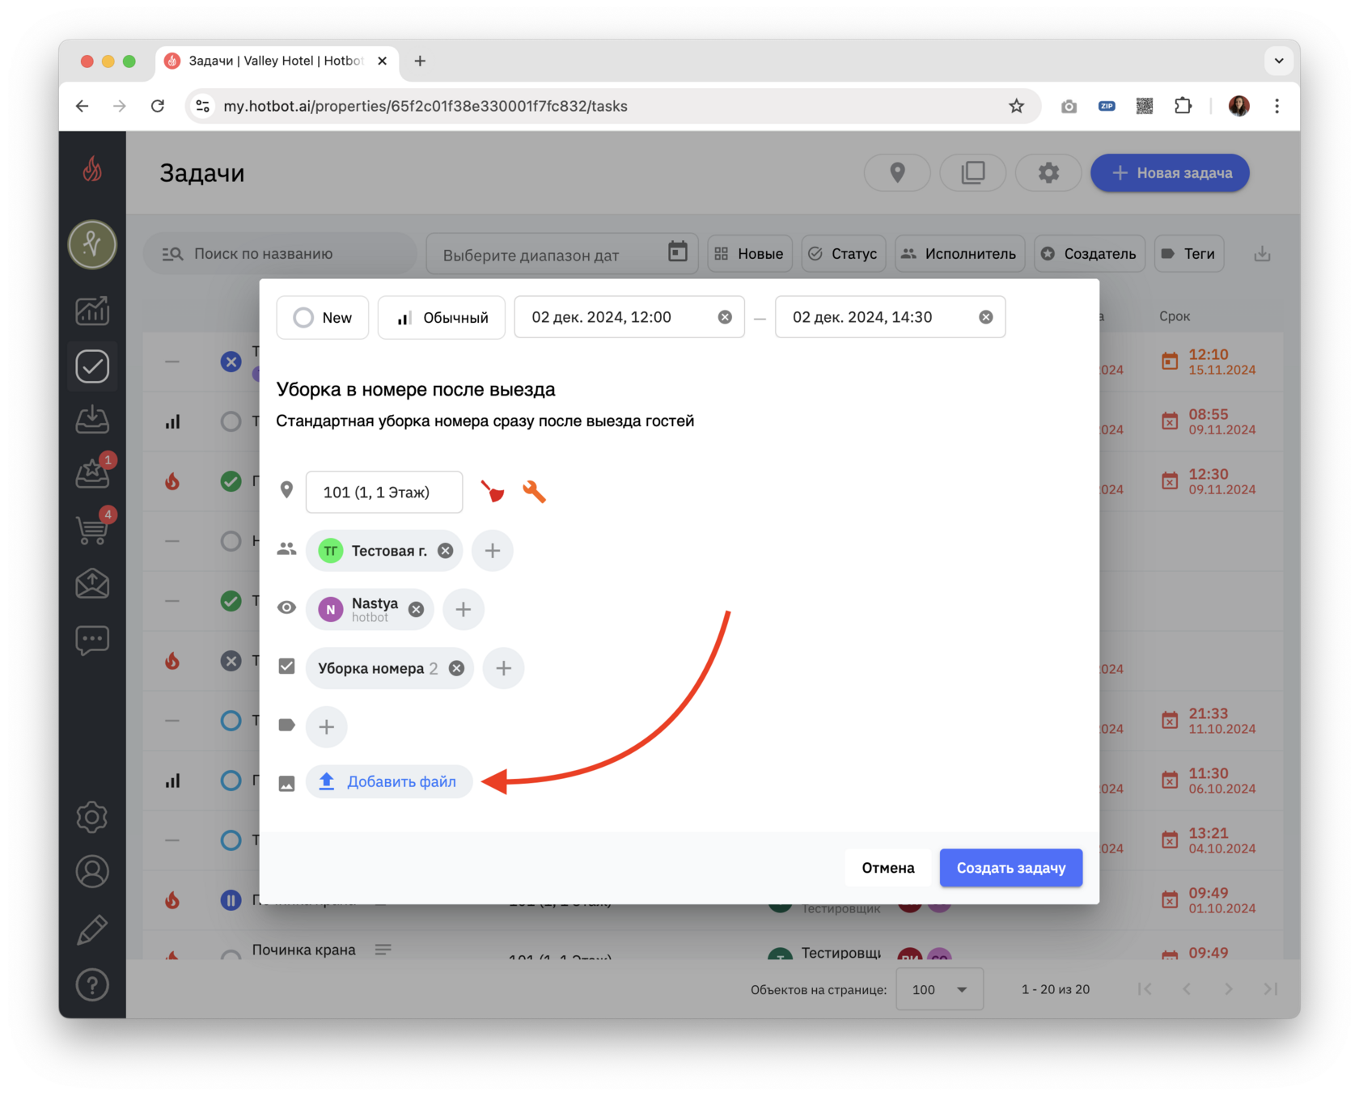This screenshot has height=1096, width=1359.
Task: Open the Статус filter dropdown
Action: tap(843, 254)
